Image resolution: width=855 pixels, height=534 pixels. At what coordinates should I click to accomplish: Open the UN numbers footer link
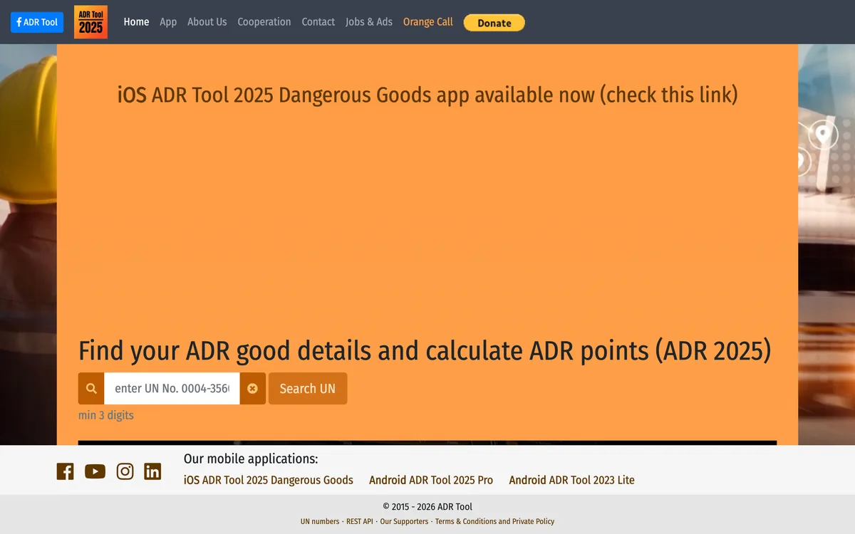click(320, 521)
